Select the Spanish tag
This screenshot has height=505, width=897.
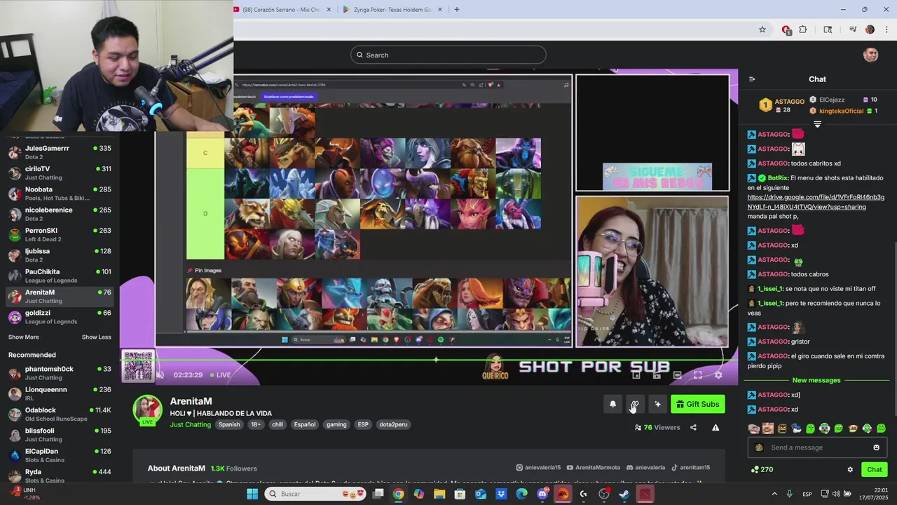pos(229,424)
